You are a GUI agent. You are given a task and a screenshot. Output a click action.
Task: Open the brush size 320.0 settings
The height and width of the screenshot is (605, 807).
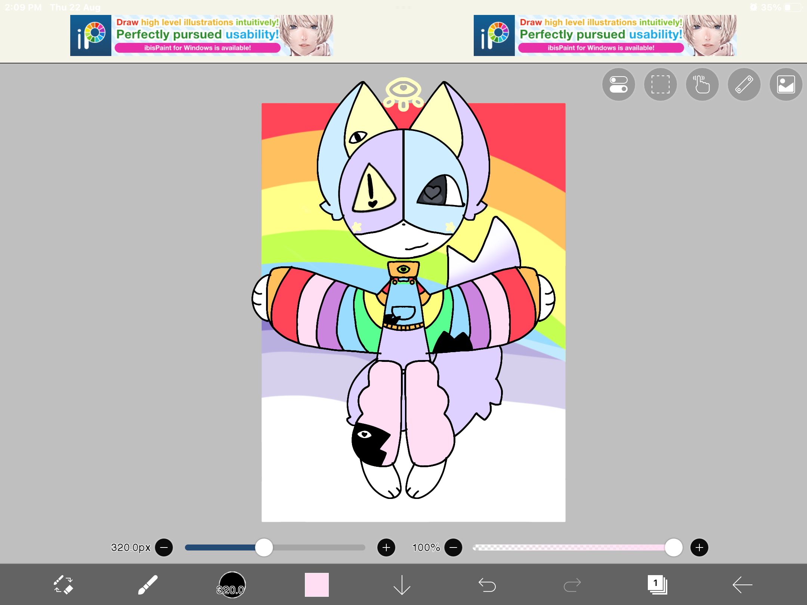pyautogui.click(x=232, y=584)
